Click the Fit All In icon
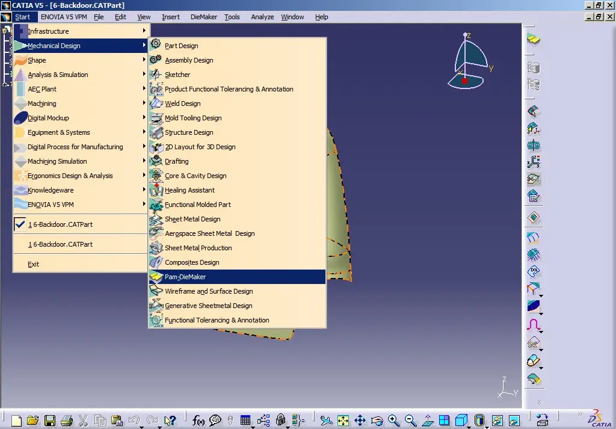Screen dimensions: 616x429 coord(343,421)
